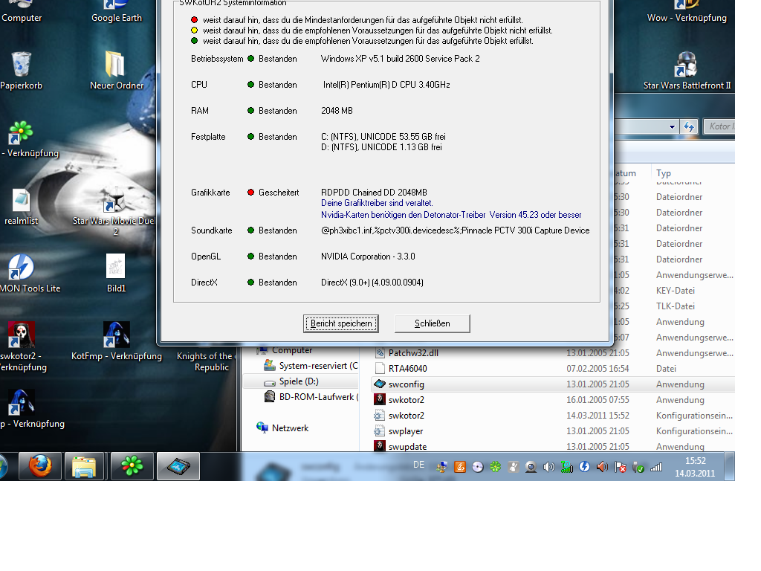761x571 pixels.
Task: Click the Schließen button
Action: click(x=432, y=323)
